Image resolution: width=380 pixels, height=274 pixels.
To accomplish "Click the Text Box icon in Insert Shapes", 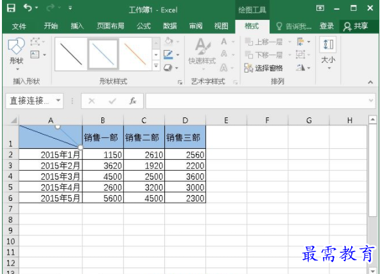I will click(x=35, y=55).
